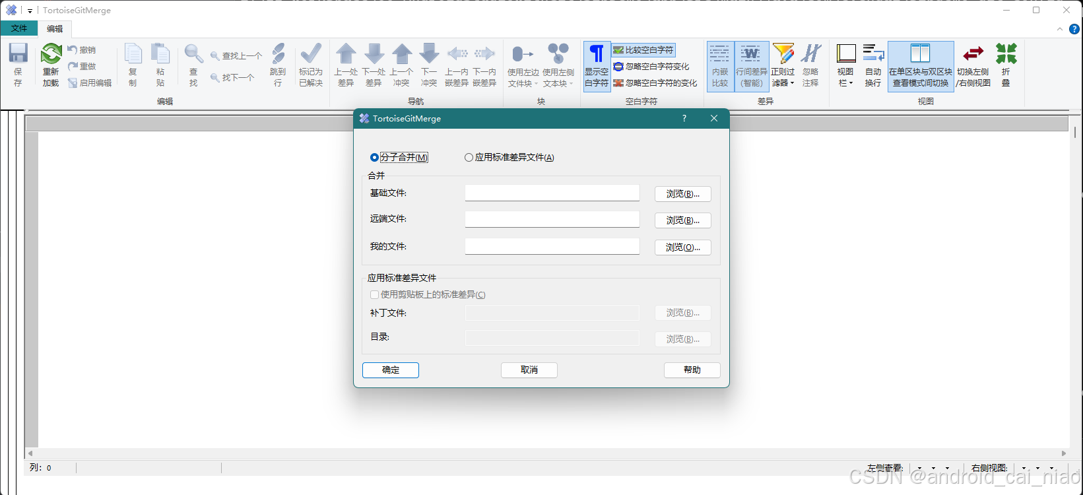Viewport: 1083px width, 495px height.
Task: Switch to the 编辑 ribbon tab
Action: pyautogui.click(x=55, y=28)
